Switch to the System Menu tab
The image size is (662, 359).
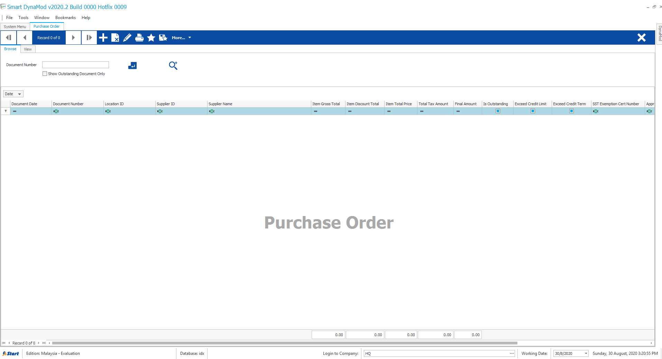pos(15,27)
